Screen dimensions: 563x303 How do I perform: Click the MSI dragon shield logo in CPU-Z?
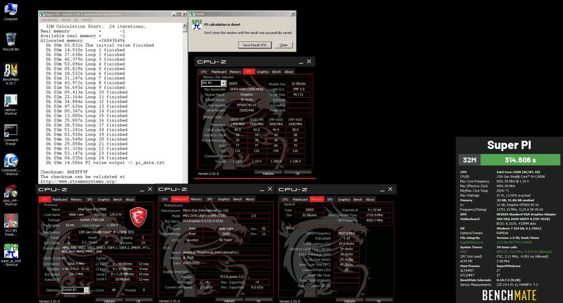tap(138, 216)
